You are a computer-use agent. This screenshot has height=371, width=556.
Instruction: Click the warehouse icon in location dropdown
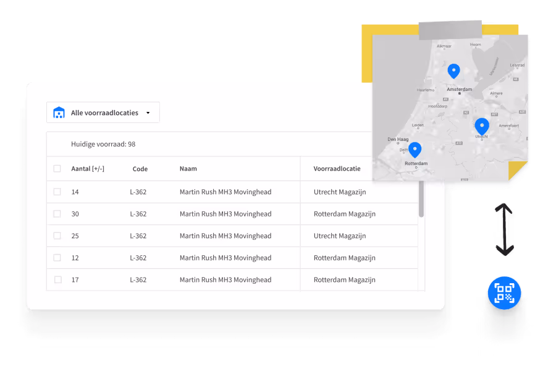point(59,113)
